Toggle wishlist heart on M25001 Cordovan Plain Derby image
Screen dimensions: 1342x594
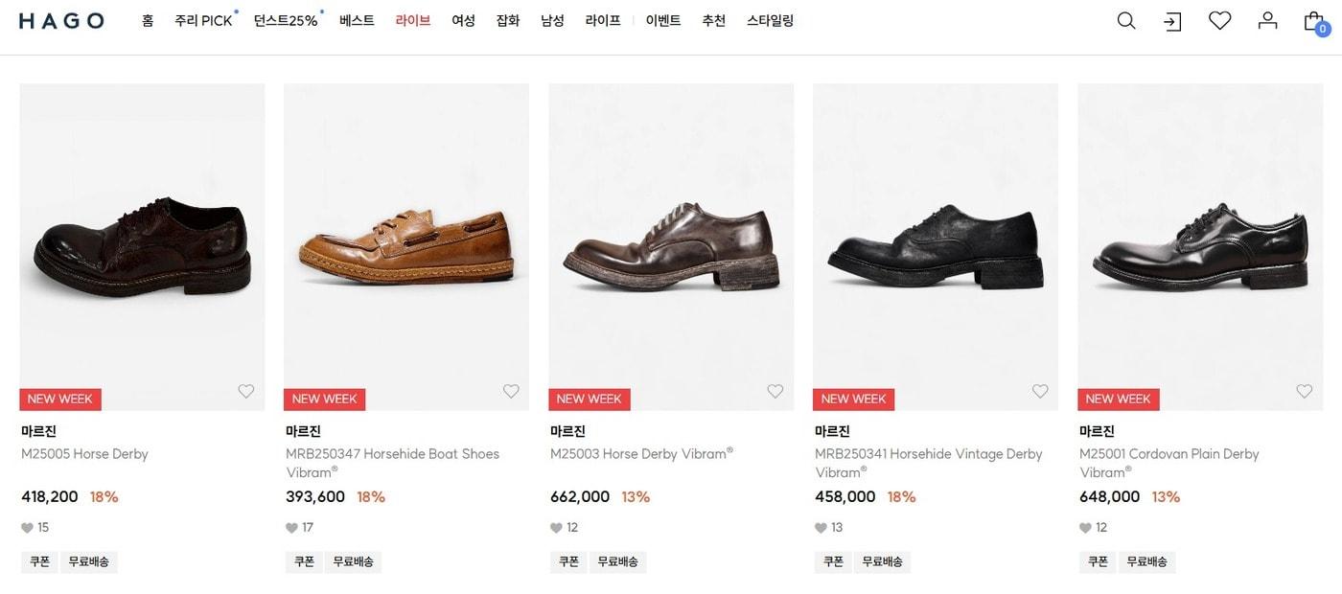tap(1305, 391)
